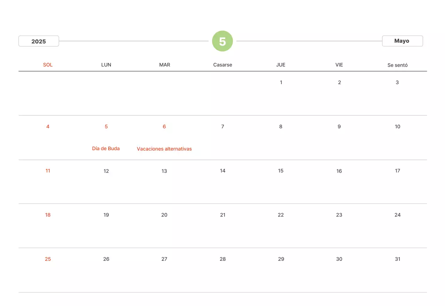Screen dimensions: 445x306
Task: Select day 1 in the calendar
Action: (281, 82)
